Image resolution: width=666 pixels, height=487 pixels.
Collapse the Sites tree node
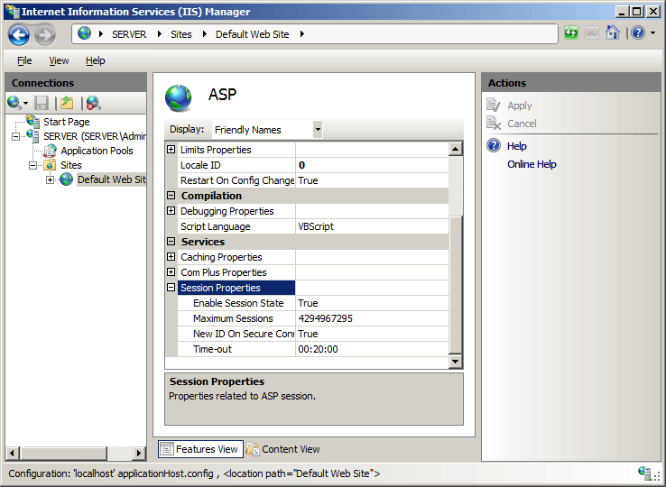tap(32, 166)
